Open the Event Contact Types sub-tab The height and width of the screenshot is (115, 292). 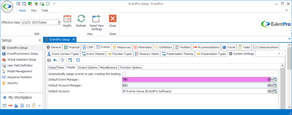click(63, 54)
